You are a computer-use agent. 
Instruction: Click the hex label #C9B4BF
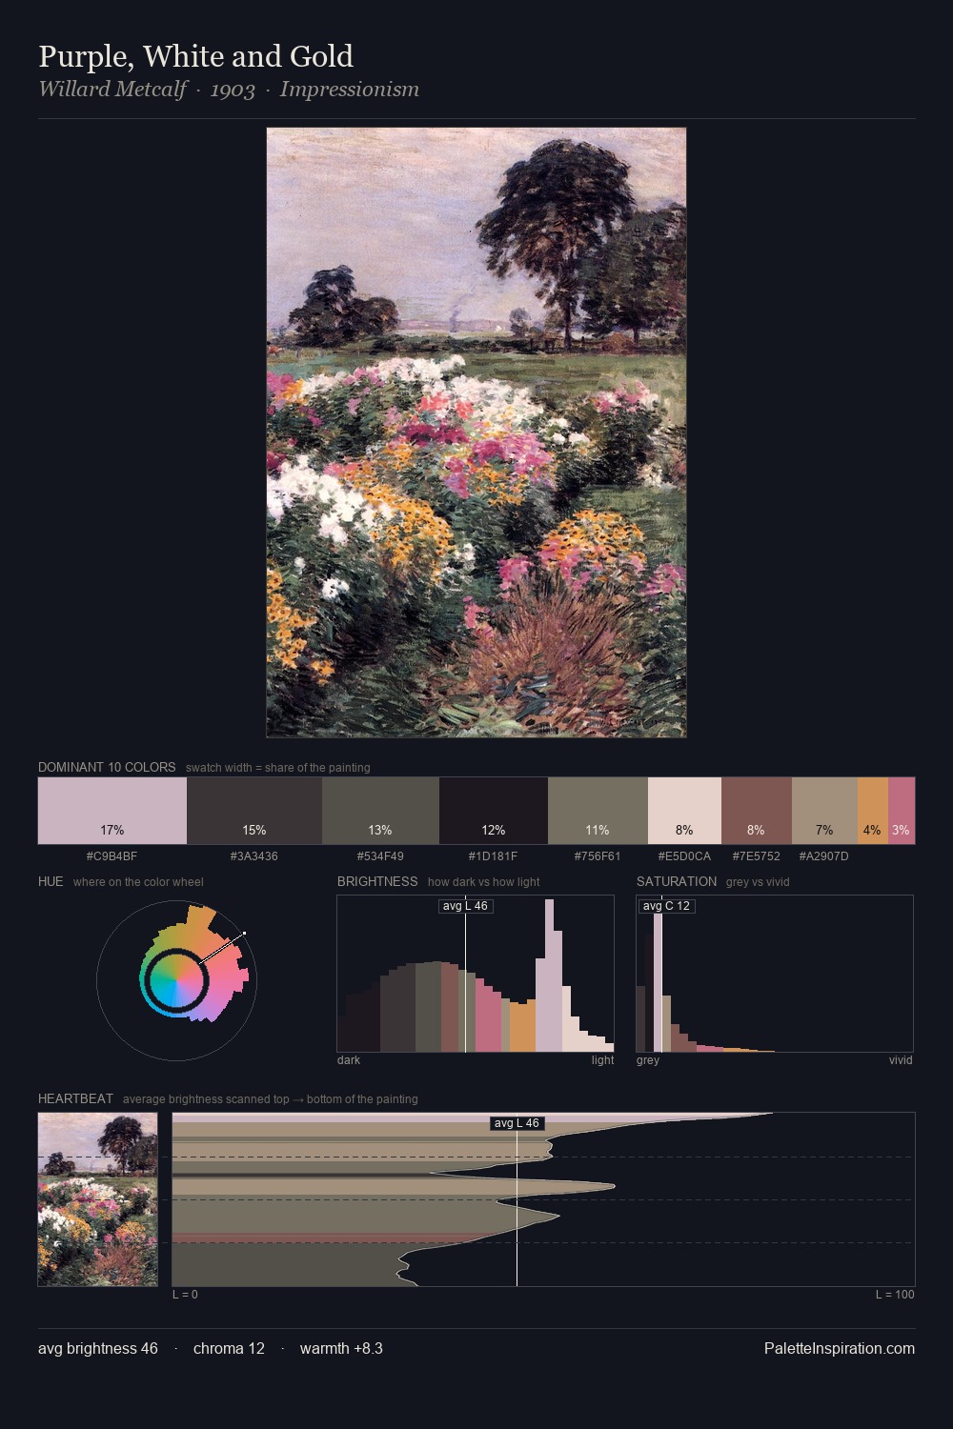click(112, 856)
